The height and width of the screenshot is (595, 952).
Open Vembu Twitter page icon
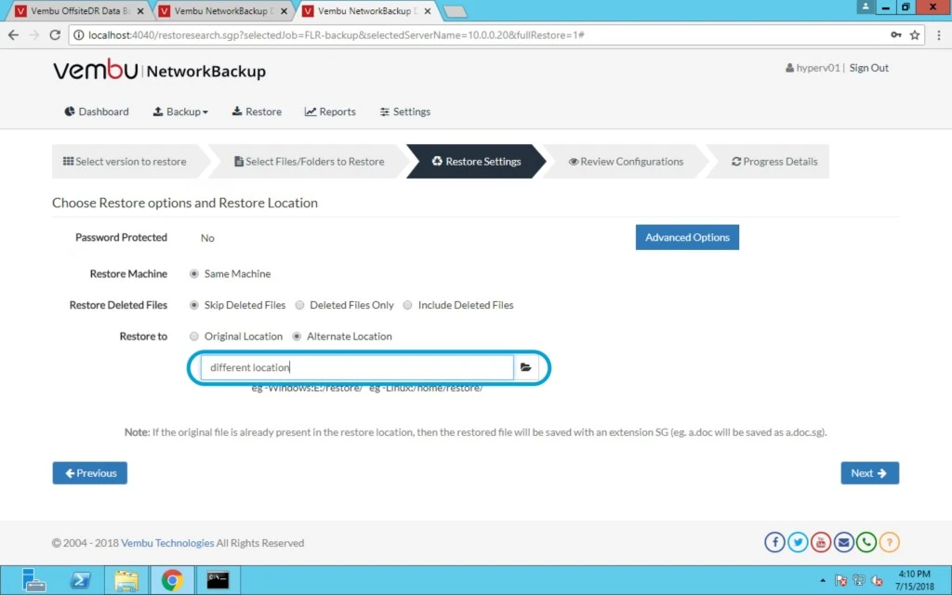798,542
